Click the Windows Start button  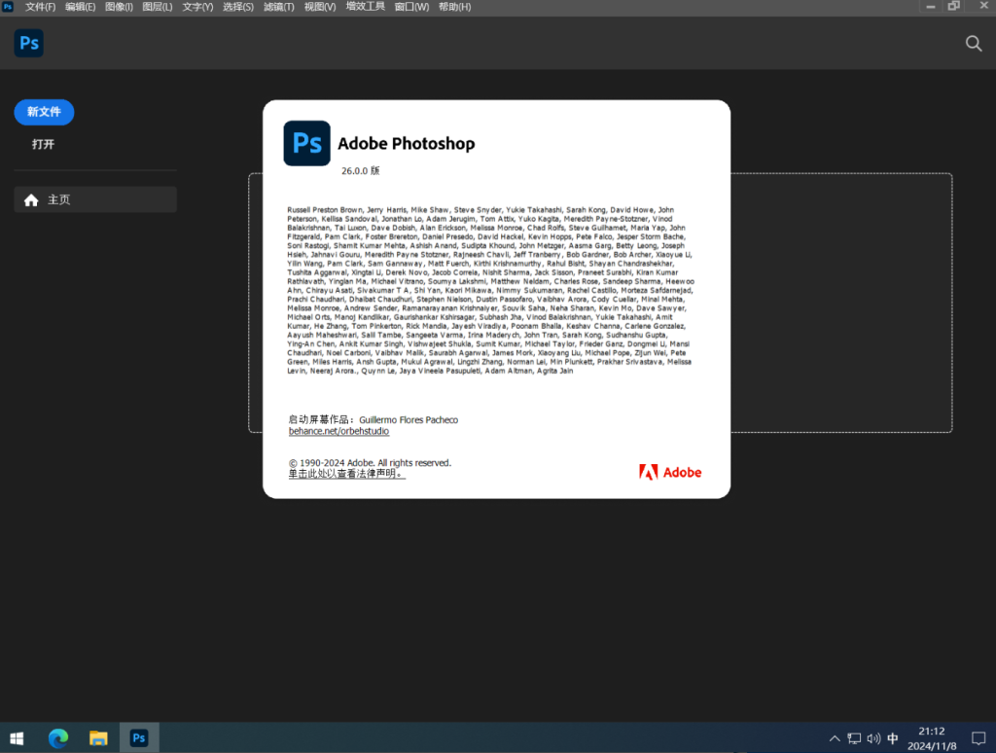(x=17, y=737)
